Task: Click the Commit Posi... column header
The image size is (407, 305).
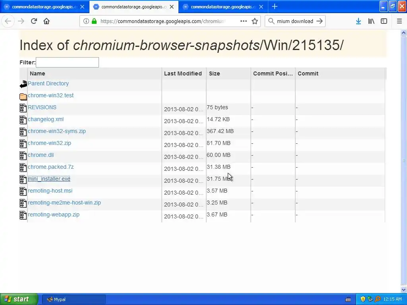Action: pos(273,73)
